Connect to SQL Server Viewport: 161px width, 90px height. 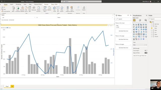click(x=26, y=9)
